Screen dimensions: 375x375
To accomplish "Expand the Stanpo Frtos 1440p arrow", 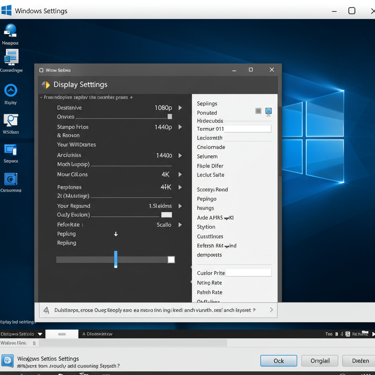I will 180,127.
